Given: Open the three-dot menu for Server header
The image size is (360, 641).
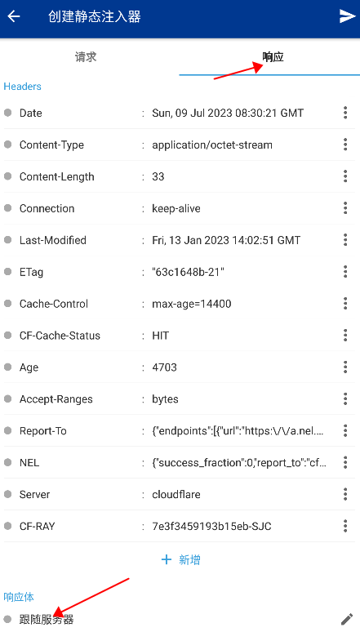Looking at the screenshot, I should pos(345,494).
